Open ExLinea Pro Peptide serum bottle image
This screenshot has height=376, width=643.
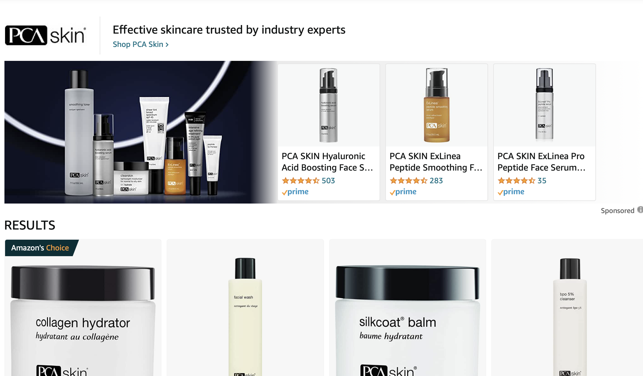pyautogui.click(x=544, y=105)
